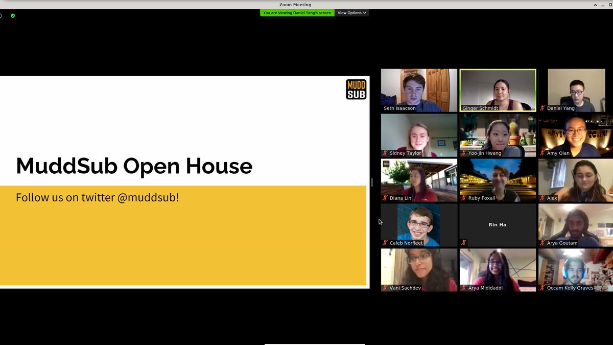Click Sidney Taylor's muted microphone icon
Image resolution: width=613 pixels, height=345 pixels.
point(385,153)
